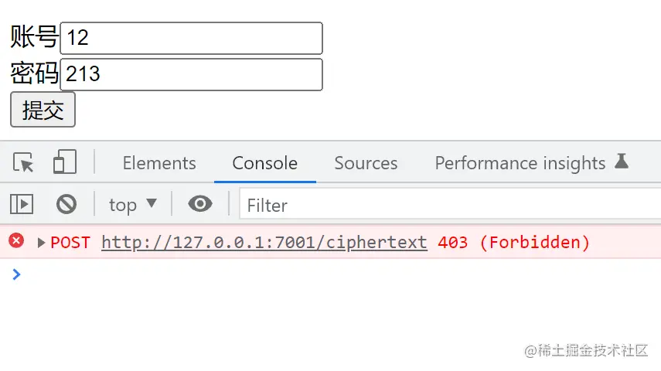Click the red error icon
Image resolution: width=661 pixels, height=371 pixels.
pyautogui.click(x=16, y=241)
